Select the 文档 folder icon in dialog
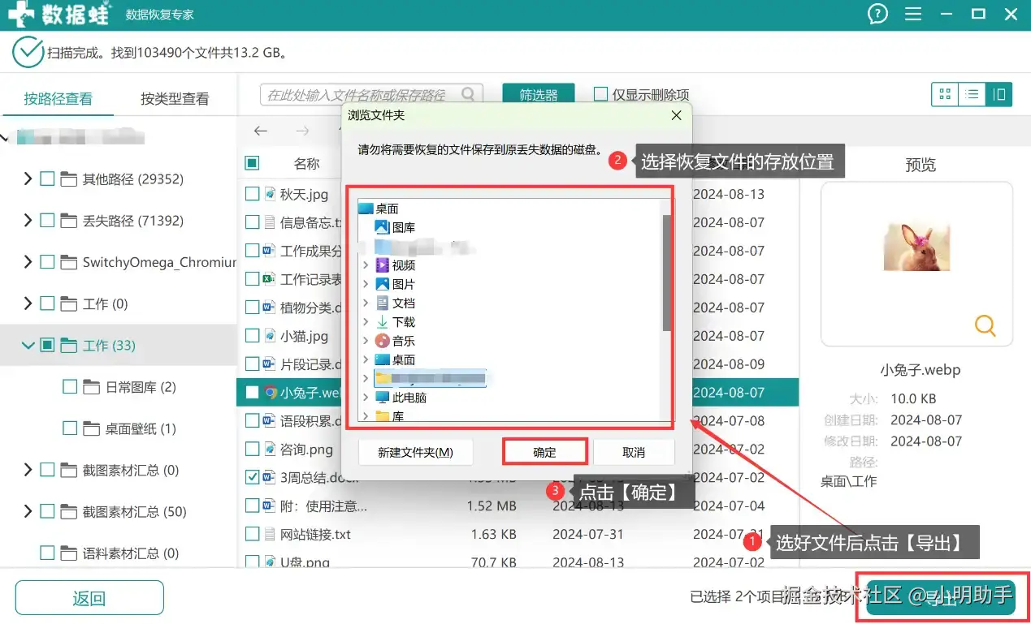The width and height of the screenshot is (1031, 624). click(382, 303)
